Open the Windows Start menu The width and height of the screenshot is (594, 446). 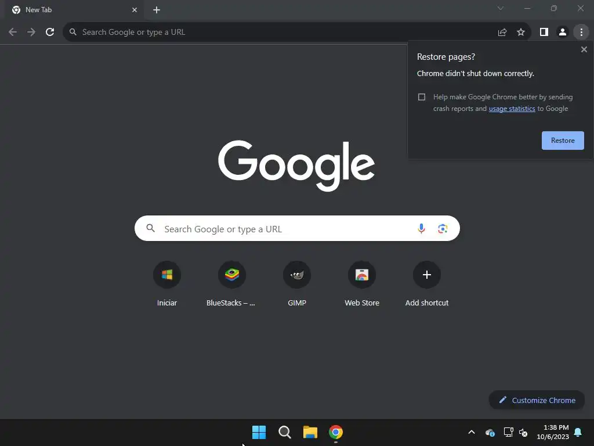[259, 432]
